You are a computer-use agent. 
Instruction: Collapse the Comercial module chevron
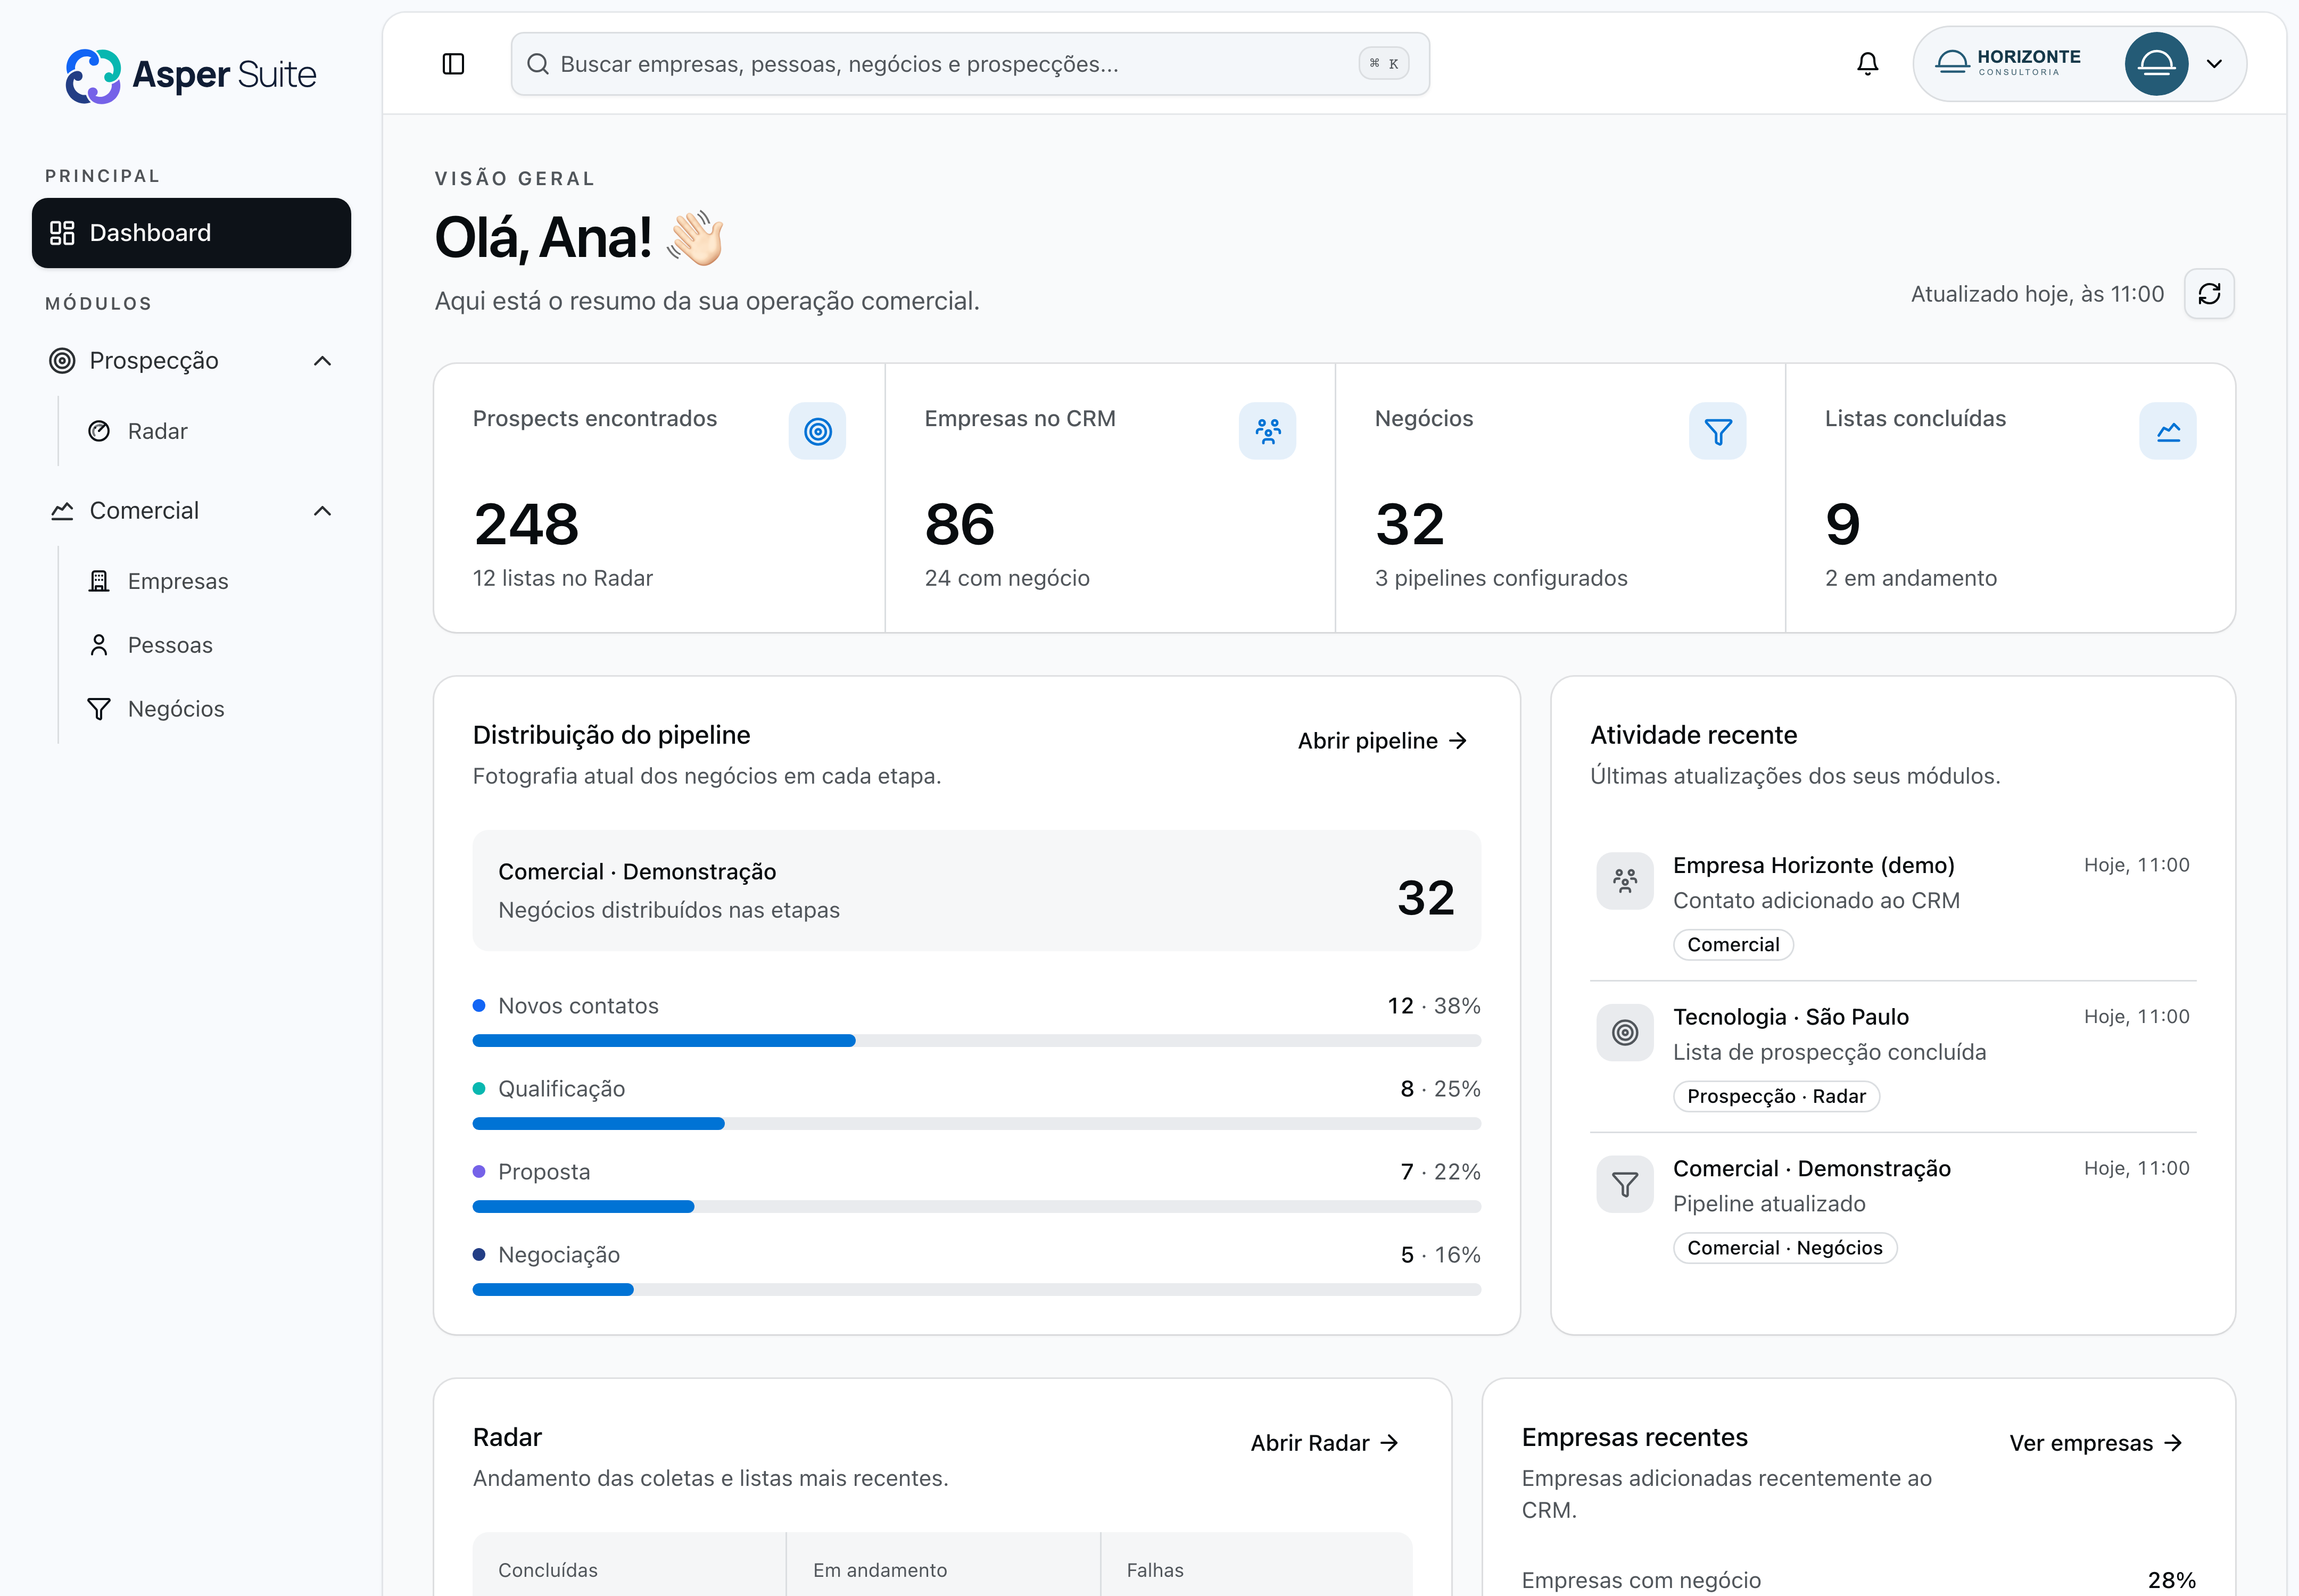point(322,511)
